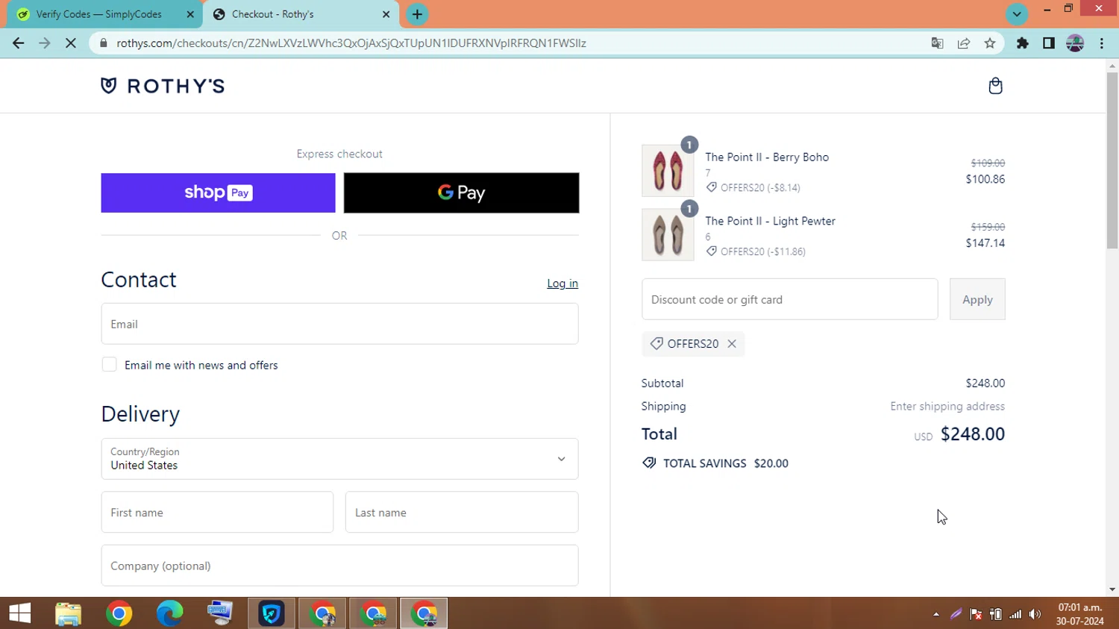1119x629 pixels.
Task: Click the site lock icon in address bar
Action: 104,43
